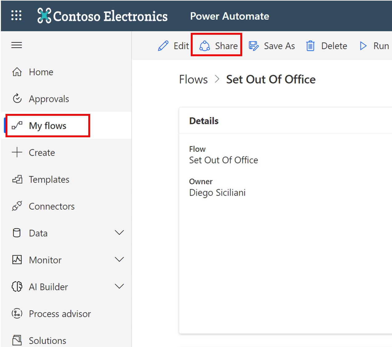Image resolution: width=392 pixels, height=347 pixels.
Task: Click the Save As icon
Action: [254, 45]
